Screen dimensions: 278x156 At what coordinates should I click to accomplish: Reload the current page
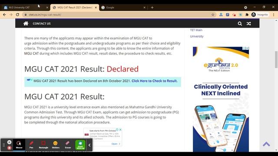click(x=17, y=15)
